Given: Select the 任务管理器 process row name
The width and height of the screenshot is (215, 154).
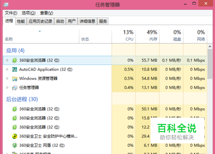Looking at the screenshot, I should tap(29, 88).
